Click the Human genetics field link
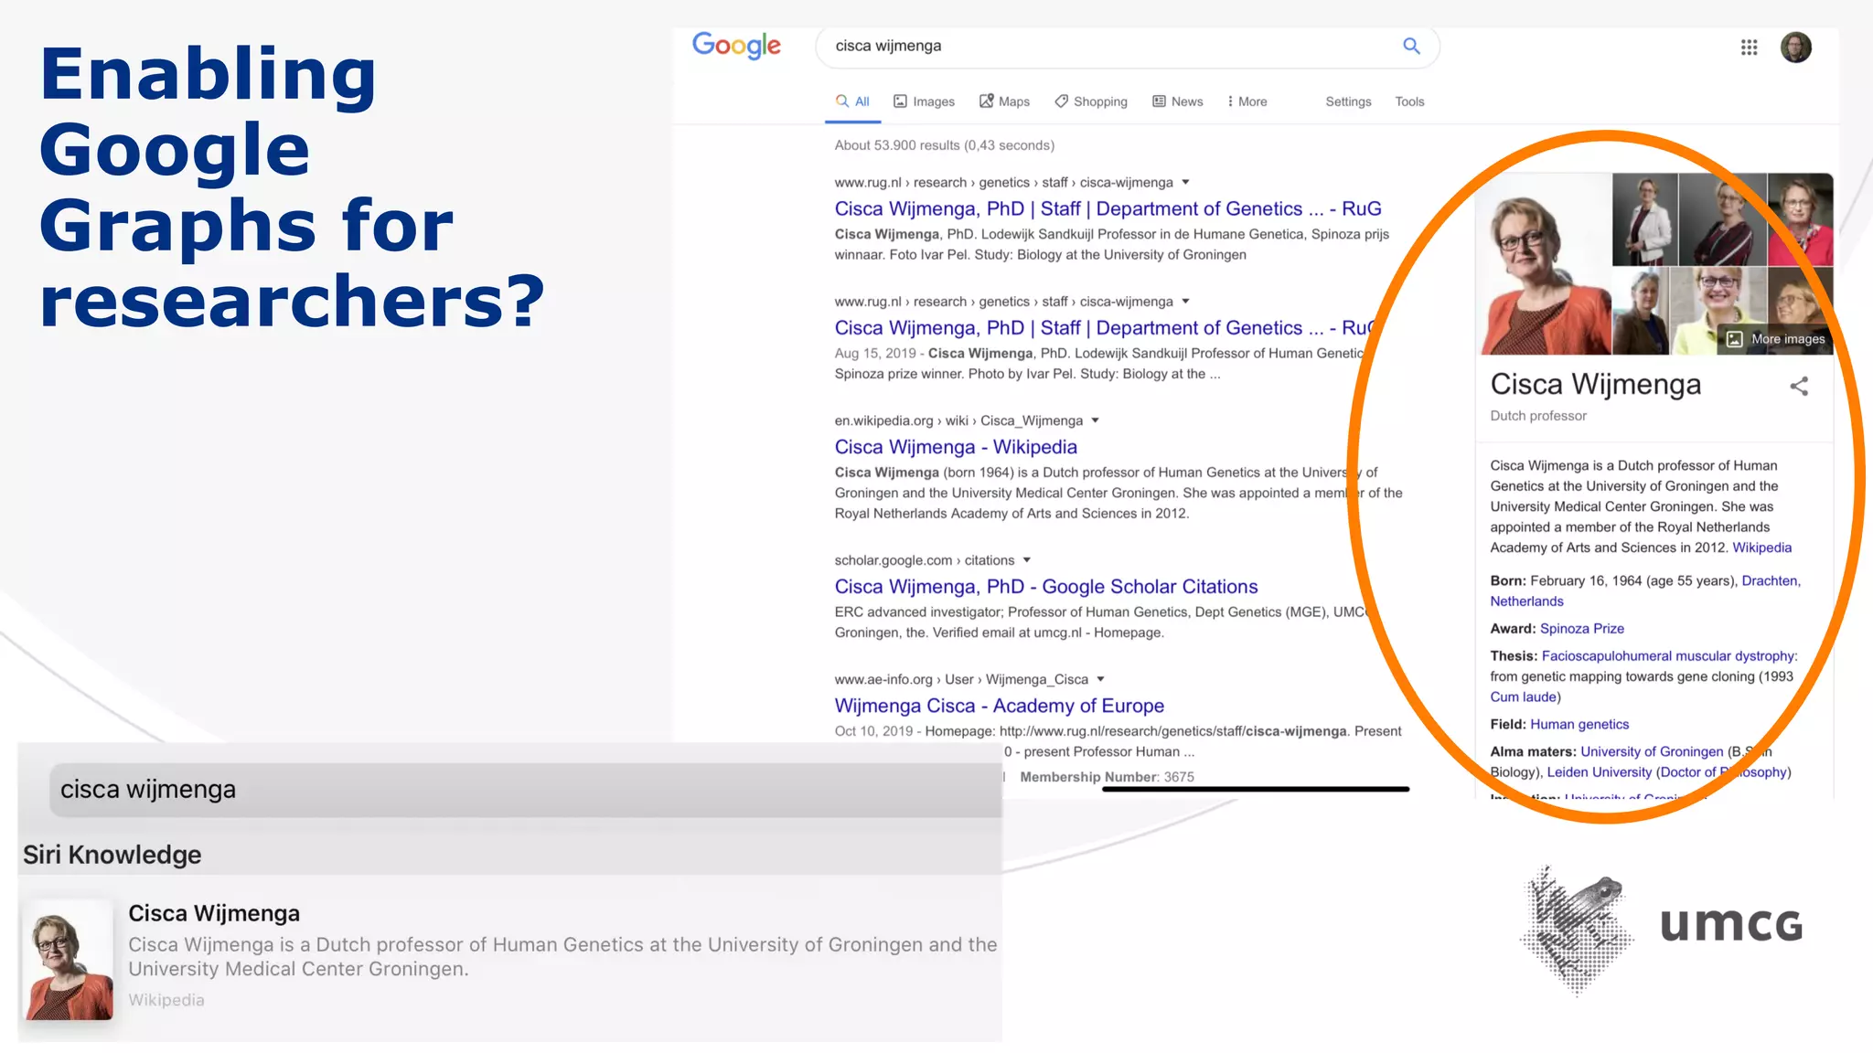The image size is (1873, 1053). pos(1579,724)
